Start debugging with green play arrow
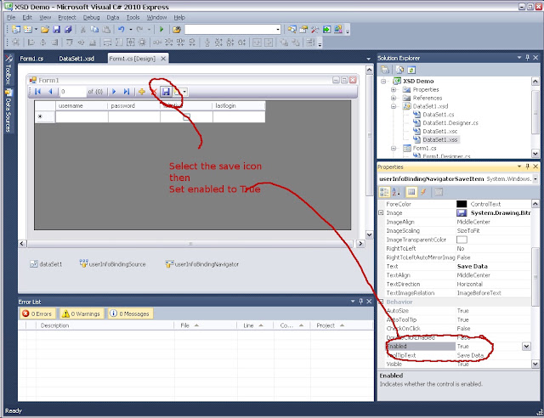Screen dimensions: 544x418 161,30
